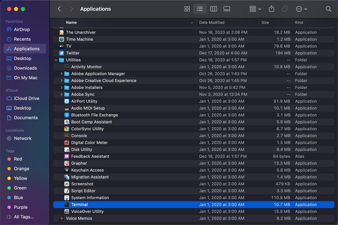Expand Adobe Creative Cloud Experience folder
Image resolution: width=338 pixels, height=225 pixels.
pos(61,81)
